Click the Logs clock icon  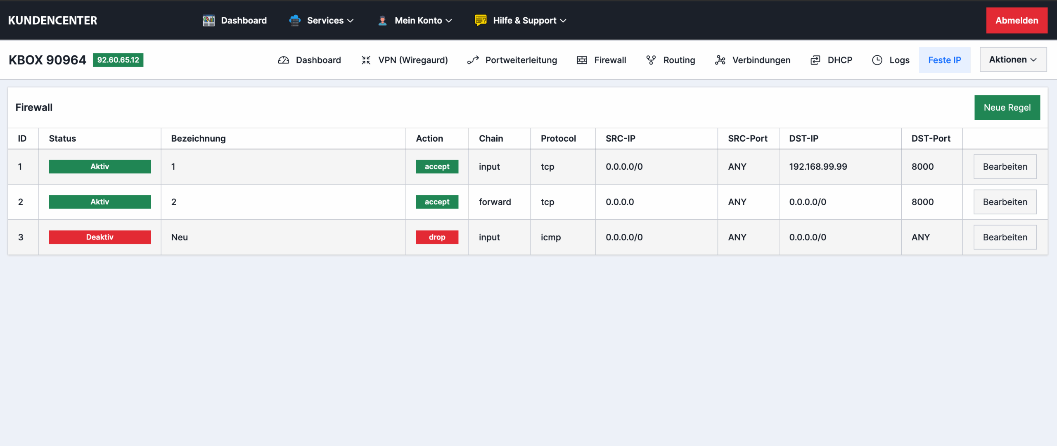pyautogui.click(x=877, y=60)
